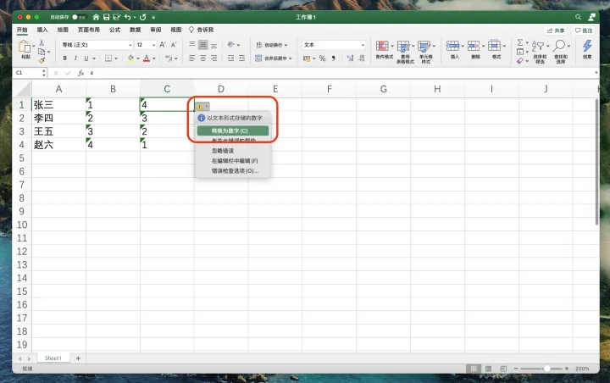Toggle bold formatting

coord(64,58)
